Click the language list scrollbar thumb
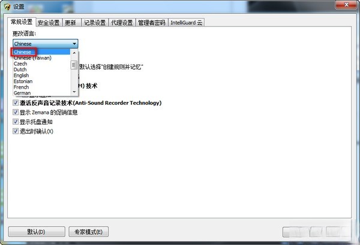This screenshot has height=245, width=360. (x=74, y=65)
